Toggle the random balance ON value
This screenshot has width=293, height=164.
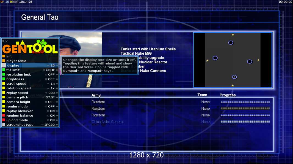tap(52, 116)
